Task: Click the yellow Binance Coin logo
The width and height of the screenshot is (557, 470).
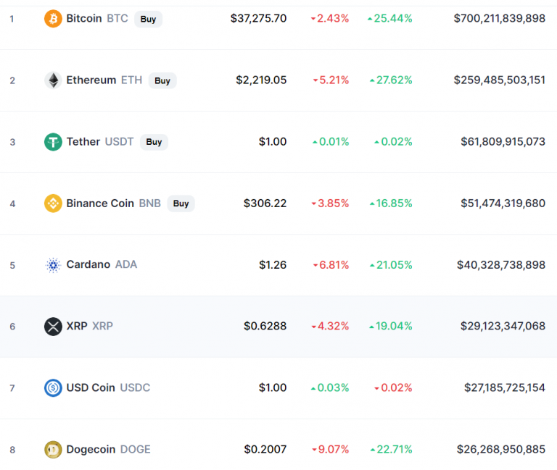Action: (53, 203)
